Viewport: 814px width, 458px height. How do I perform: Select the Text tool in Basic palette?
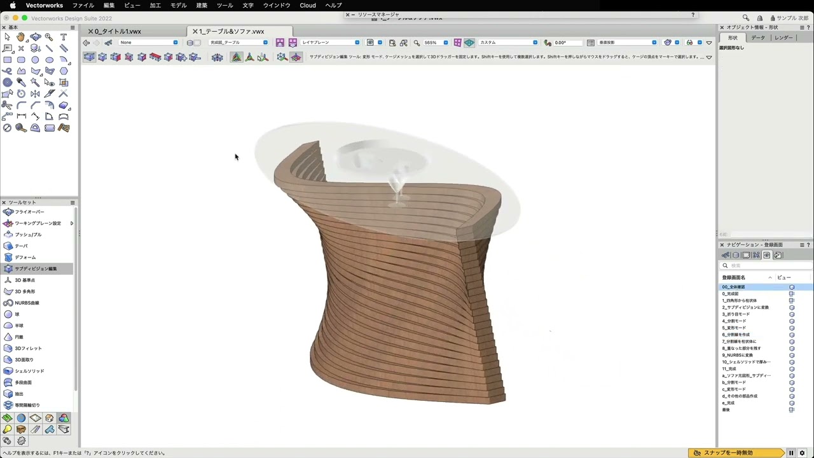(63, 37)
